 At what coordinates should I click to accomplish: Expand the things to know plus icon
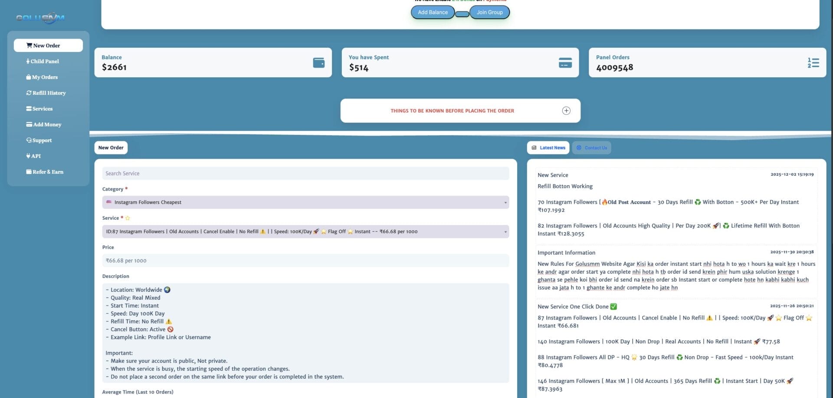click(566, 111)
